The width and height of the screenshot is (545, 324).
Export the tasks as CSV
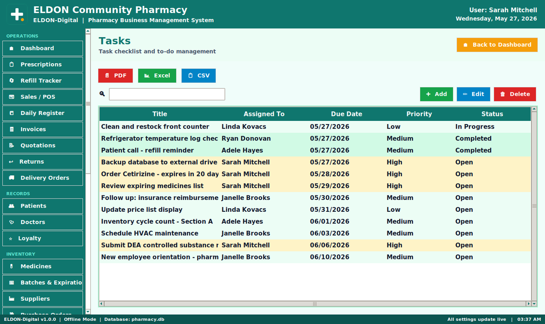click(x=198, y=75)
